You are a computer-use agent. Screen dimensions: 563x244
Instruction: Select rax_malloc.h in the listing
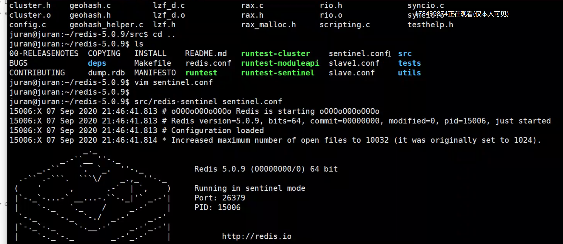click(269, 25)
